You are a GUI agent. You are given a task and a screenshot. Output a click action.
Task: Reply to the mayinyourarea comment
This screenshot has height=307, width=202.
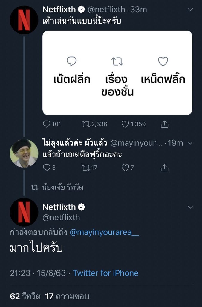47,168
